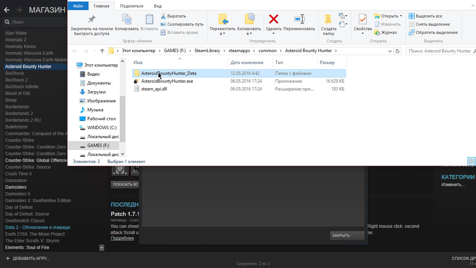Open Music (Музыка) in navigation pane

pos(91,110)
